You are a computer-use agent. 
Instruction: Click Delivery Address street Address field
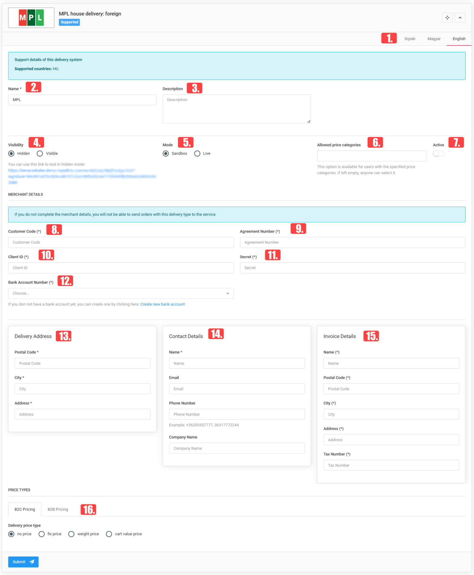pos(82,415)
